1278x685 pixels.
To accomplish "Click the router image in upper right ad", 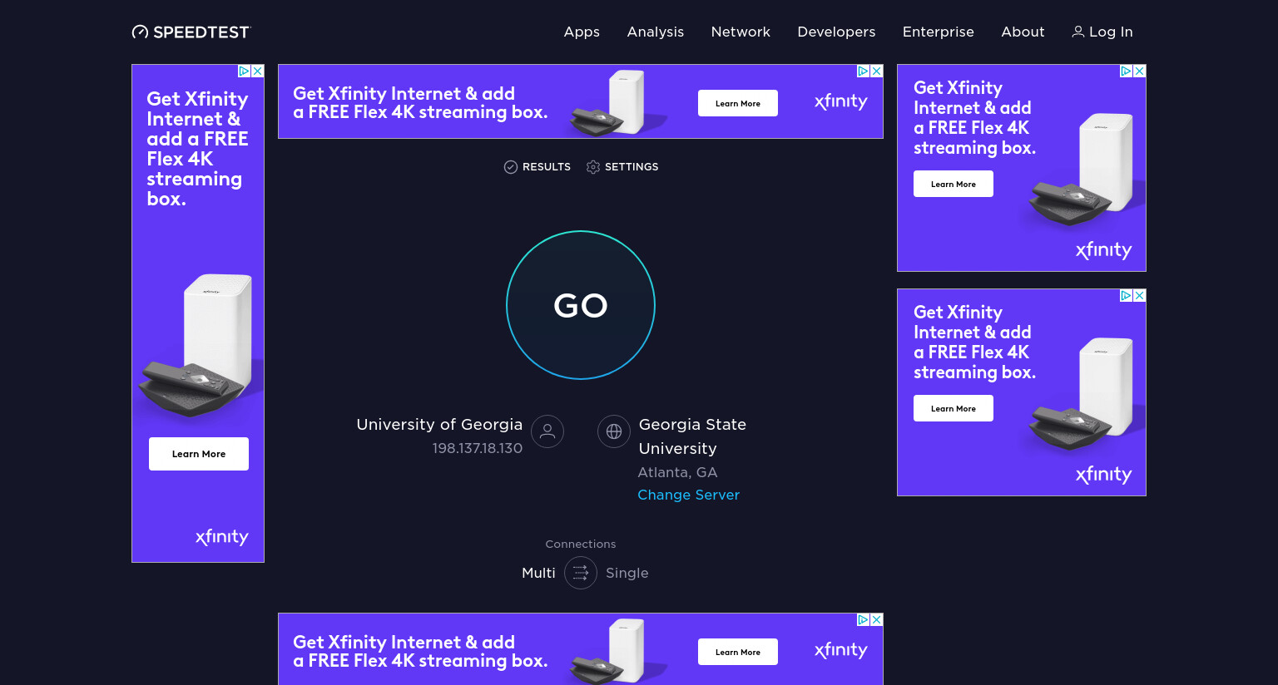I will pyautogui.click(x=1082, y=170).
